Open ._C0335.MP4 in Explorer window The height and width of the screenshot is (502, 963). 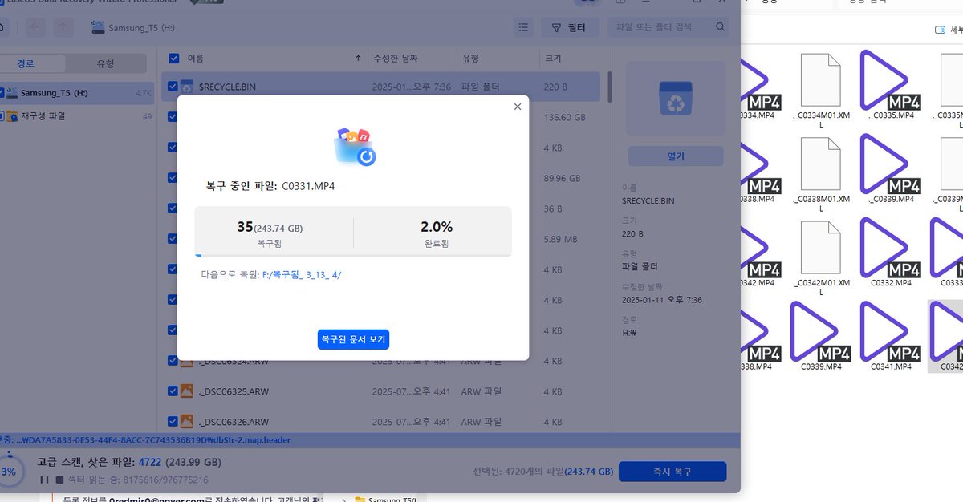click(890, 86)
